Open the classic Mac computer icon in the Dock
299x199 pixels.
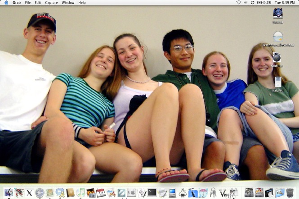[173, 193]
